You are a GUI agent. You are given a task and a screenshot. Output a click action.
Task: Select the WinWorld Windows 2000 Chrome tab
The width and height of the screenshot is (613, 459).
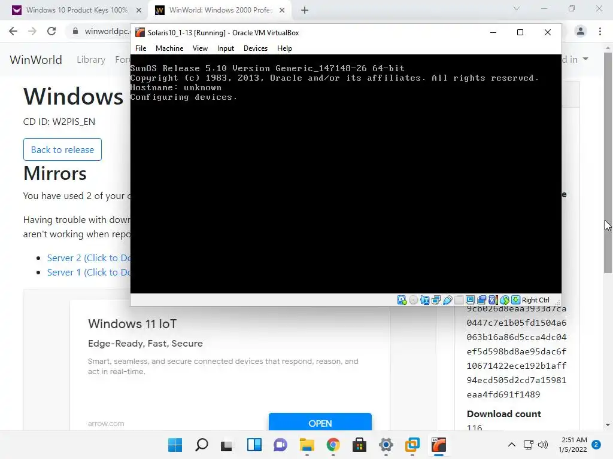[219, 10]
